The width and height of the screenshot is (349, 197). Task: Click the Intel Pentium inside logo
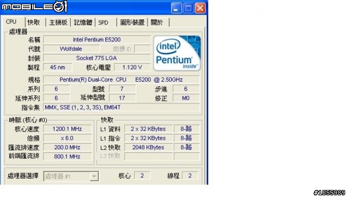pyautogui.click(x=177, y=53)
